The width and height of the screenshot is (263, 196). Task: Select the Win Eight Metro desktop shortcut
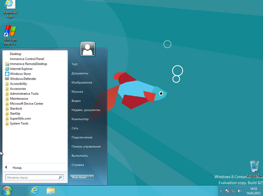click(10, 35)
